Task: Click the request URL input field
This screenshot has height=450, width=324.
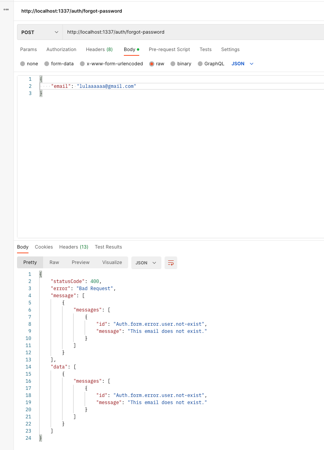Action: [194, 32]
